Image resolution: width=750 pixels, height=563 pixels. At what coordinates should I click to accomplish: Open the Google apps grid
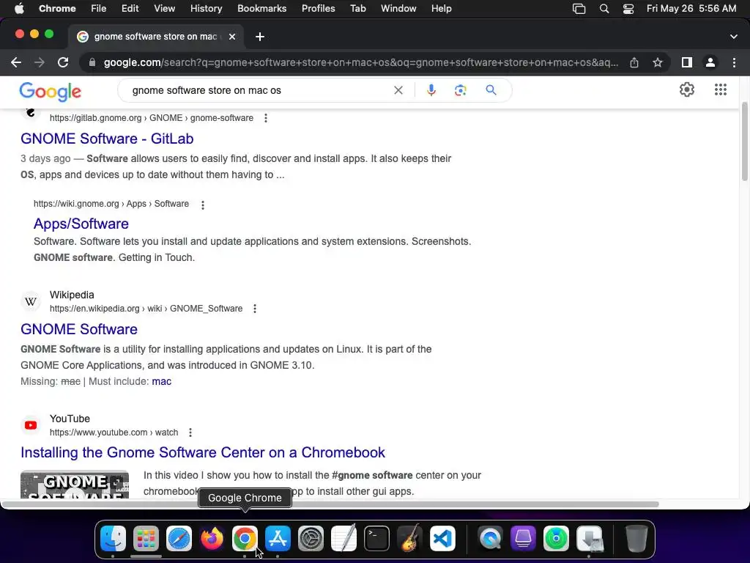click(721, 89)
